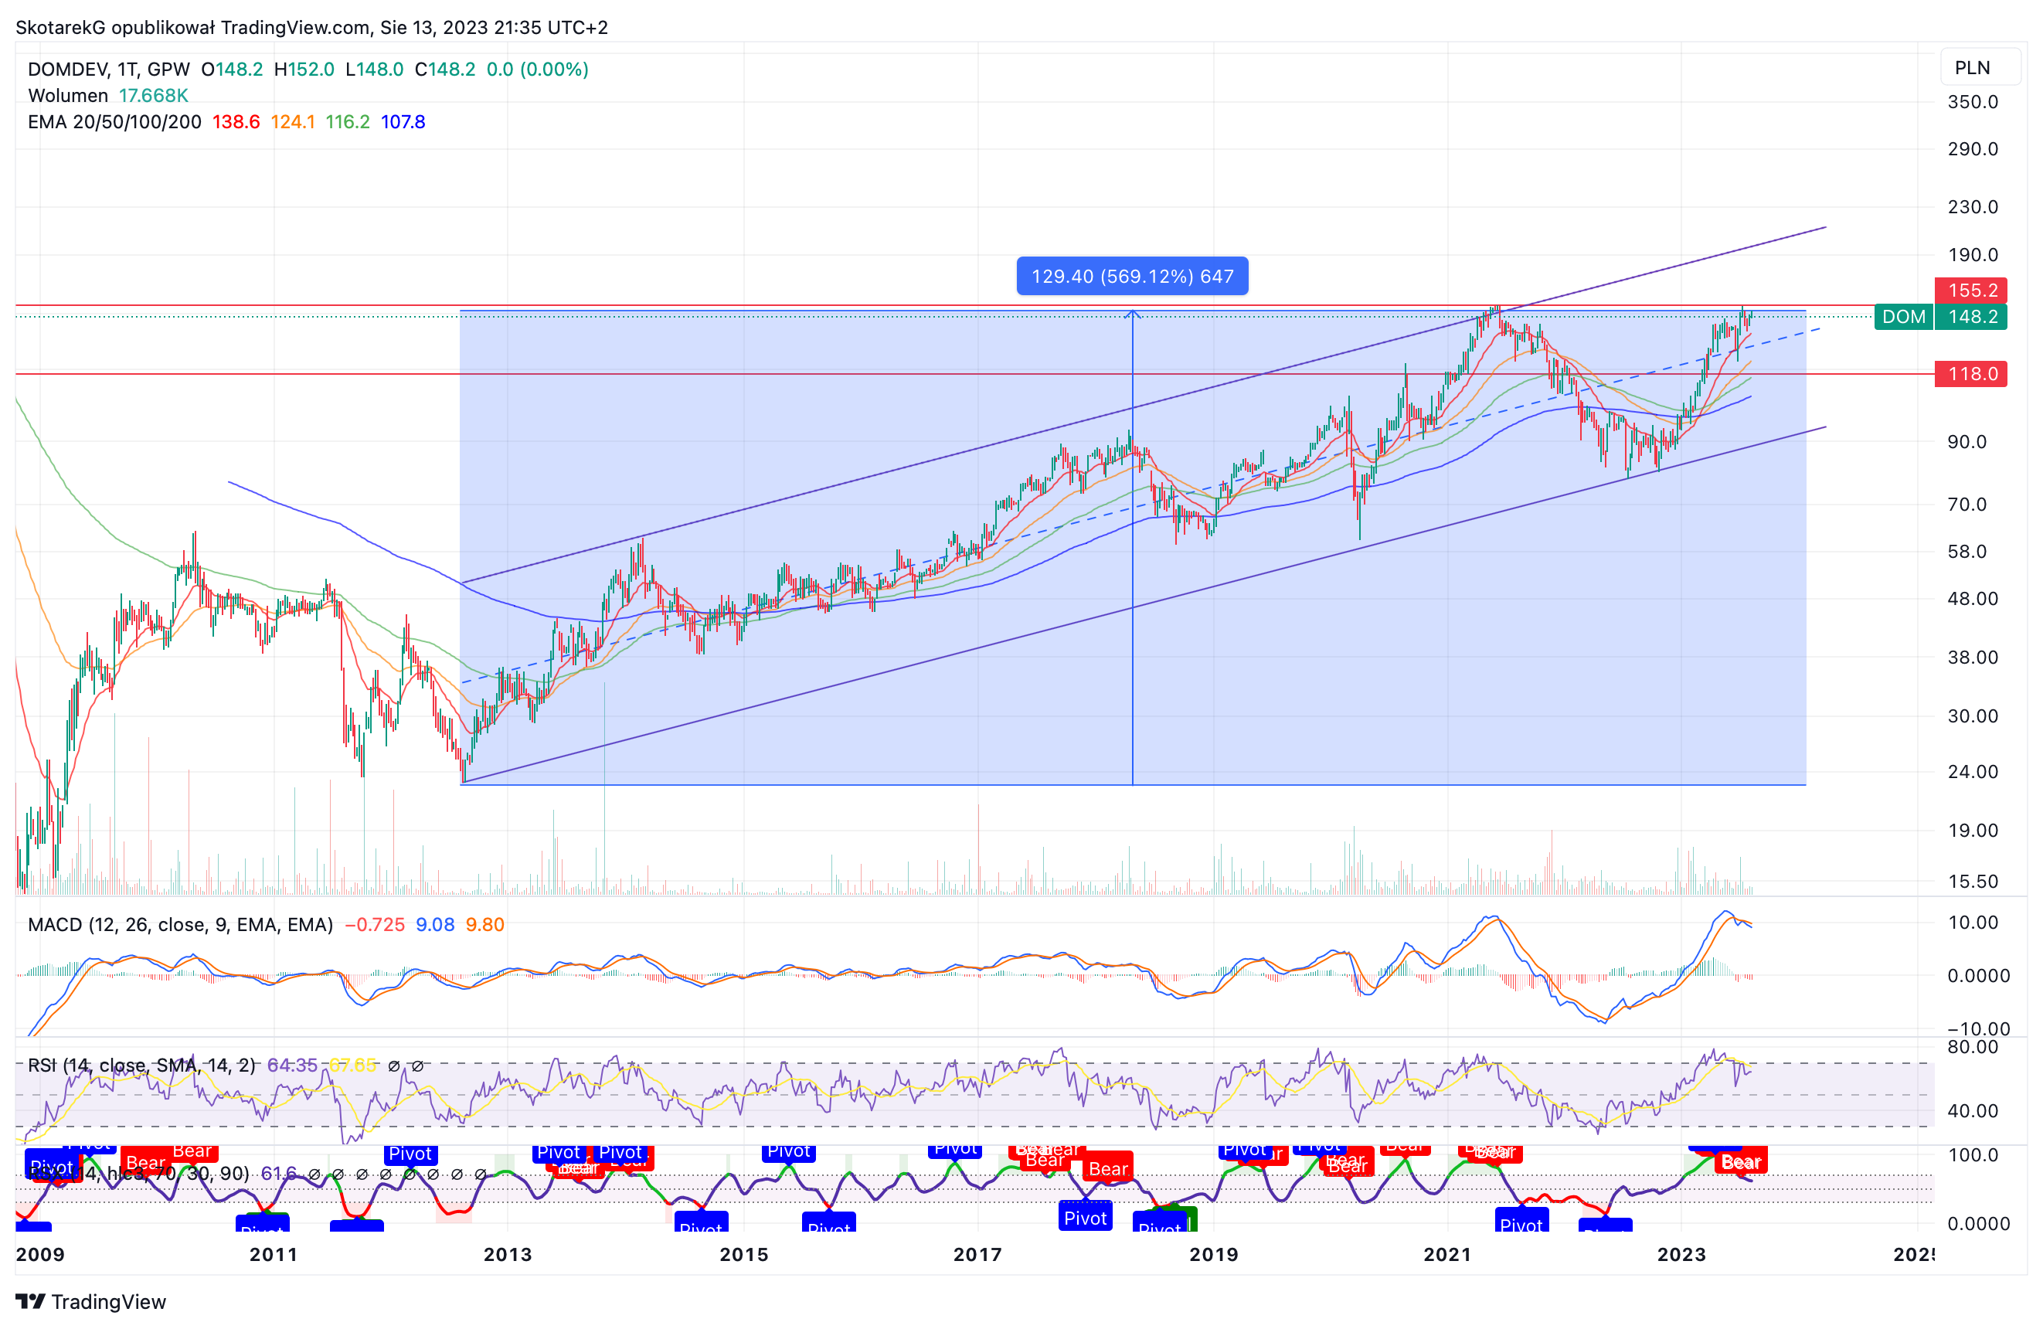
Task: Click the 15.50 price axis label
Action: click(1973, 882)
